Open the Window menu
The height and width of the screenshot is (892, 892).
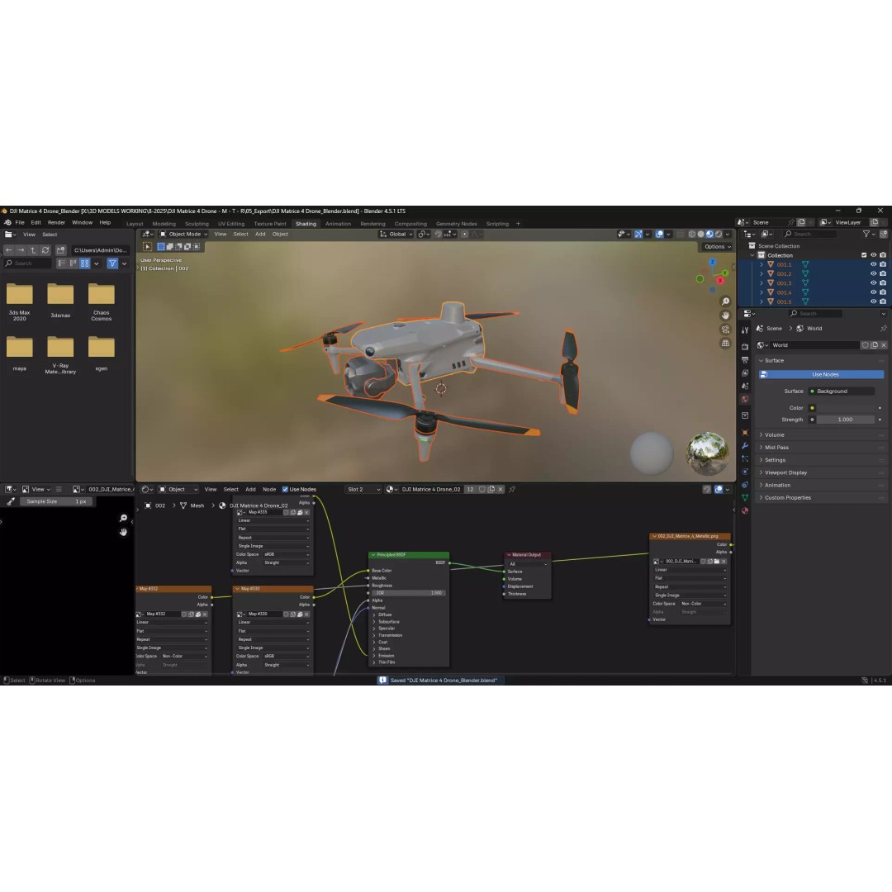(x=82, y=222)
